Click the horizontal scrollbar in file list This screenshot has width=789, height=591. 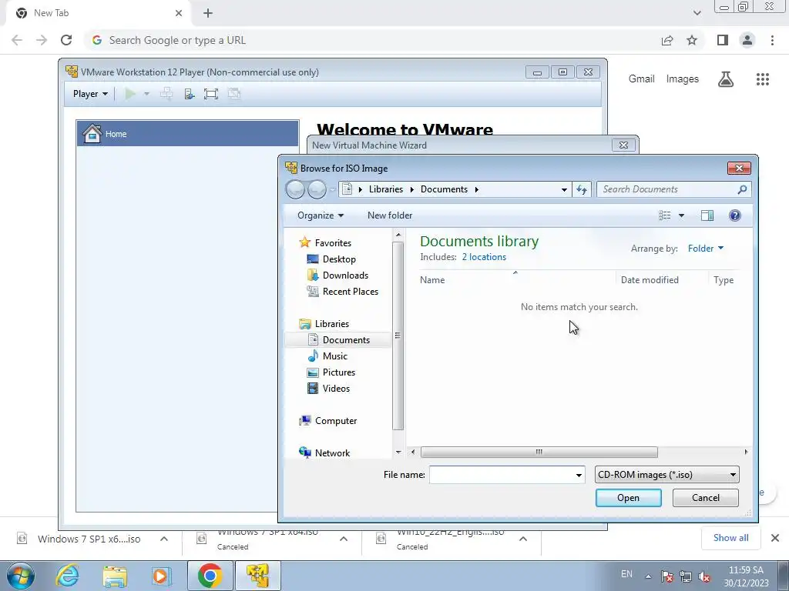point(539,452)
